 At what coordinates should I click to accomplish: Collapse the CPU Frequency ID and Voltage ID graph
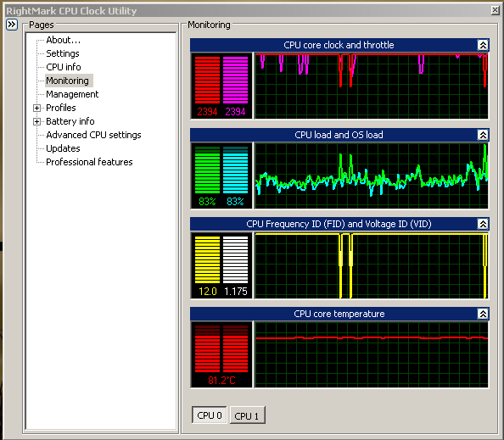click(x=483, y=224)
